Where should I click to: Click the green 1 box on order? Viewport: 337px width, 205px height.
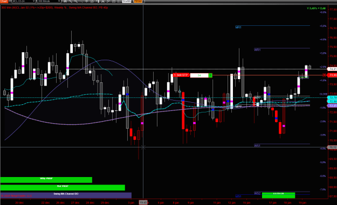tap(210, 75)
